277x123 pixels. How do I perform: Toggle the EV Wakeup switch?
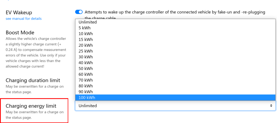tap(79, 12)
